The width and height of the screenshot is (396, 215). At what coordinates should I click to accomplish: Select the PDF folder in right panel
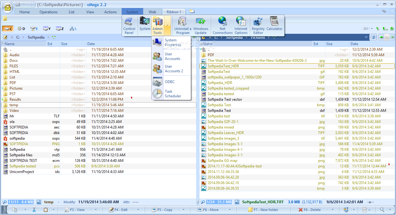pos(297,55)
